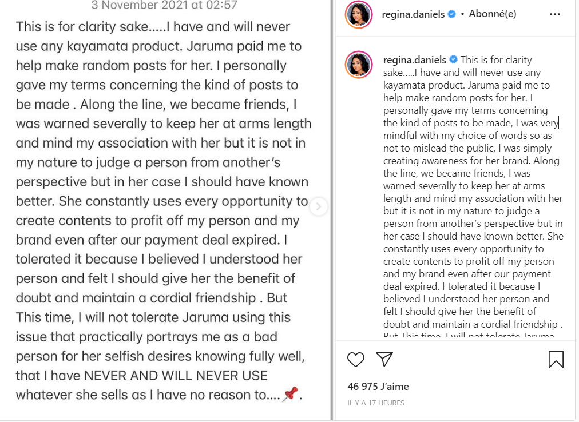Like the post with the heart icon
Image resolution: width=579 pixels, height=422 pixels.
(x=356, y=359)
